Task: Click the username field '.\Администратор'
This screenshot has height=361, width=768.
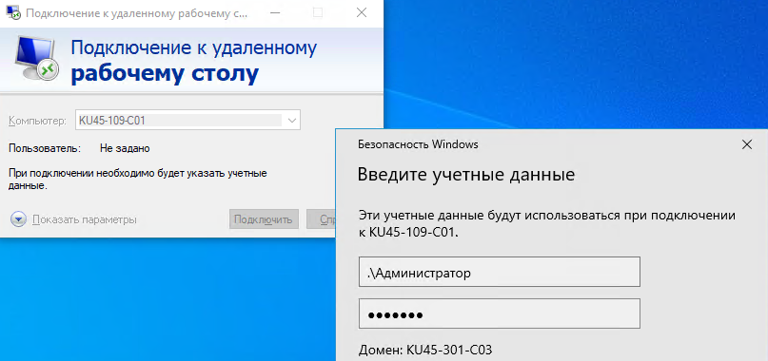Action: coord(500,272)
